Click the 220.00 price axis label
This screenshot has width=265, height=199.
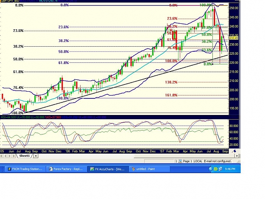pos(234,62)
